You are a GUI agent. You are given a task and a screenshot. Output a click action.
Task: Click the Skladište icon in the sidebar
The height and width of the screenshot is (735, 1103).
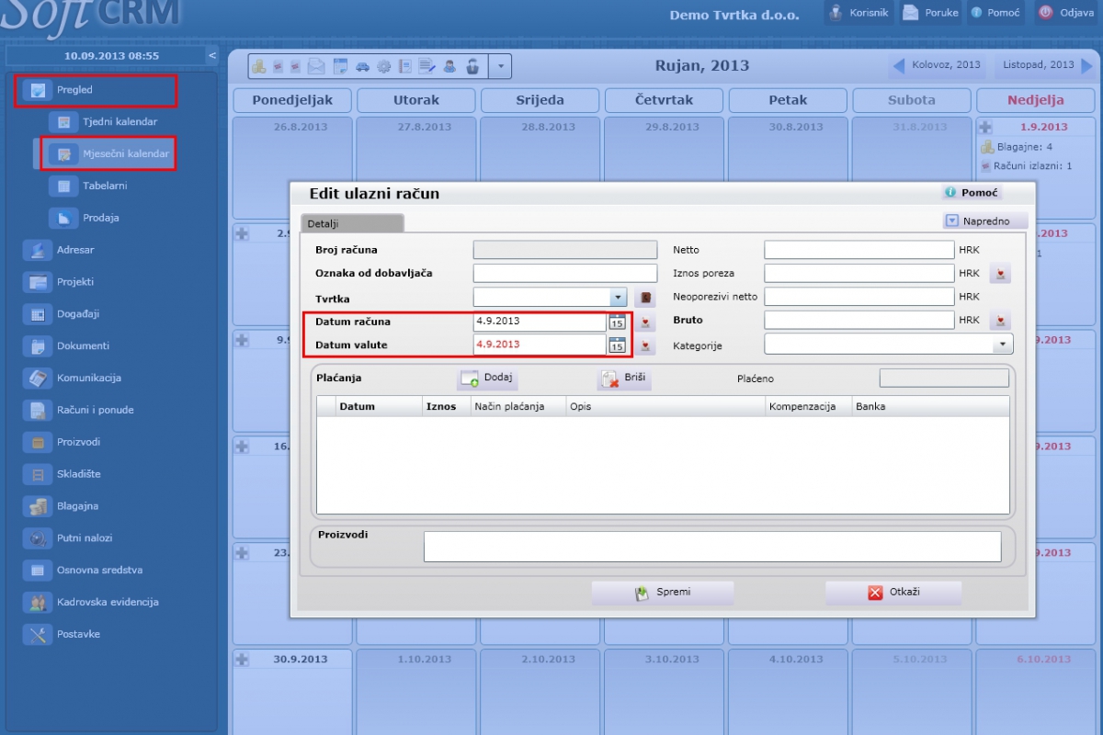click(x=38, y=474)
